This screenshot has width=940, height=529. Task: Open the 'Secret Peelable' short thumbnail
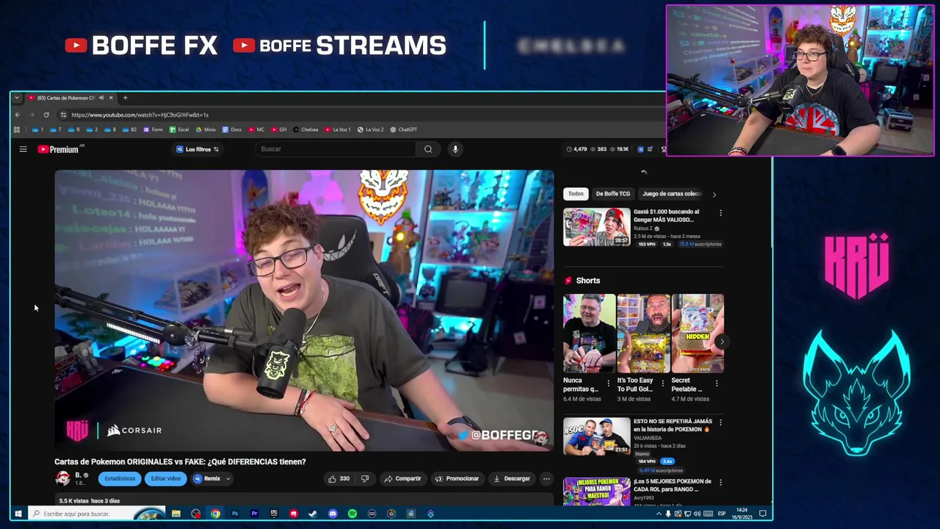click(x=698, y=334)
